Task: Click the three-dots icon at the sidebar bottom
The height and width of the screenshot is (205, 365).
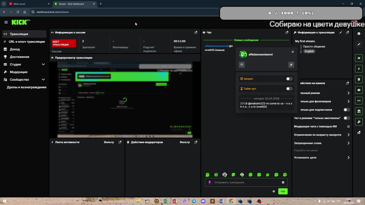Action: 359,132
